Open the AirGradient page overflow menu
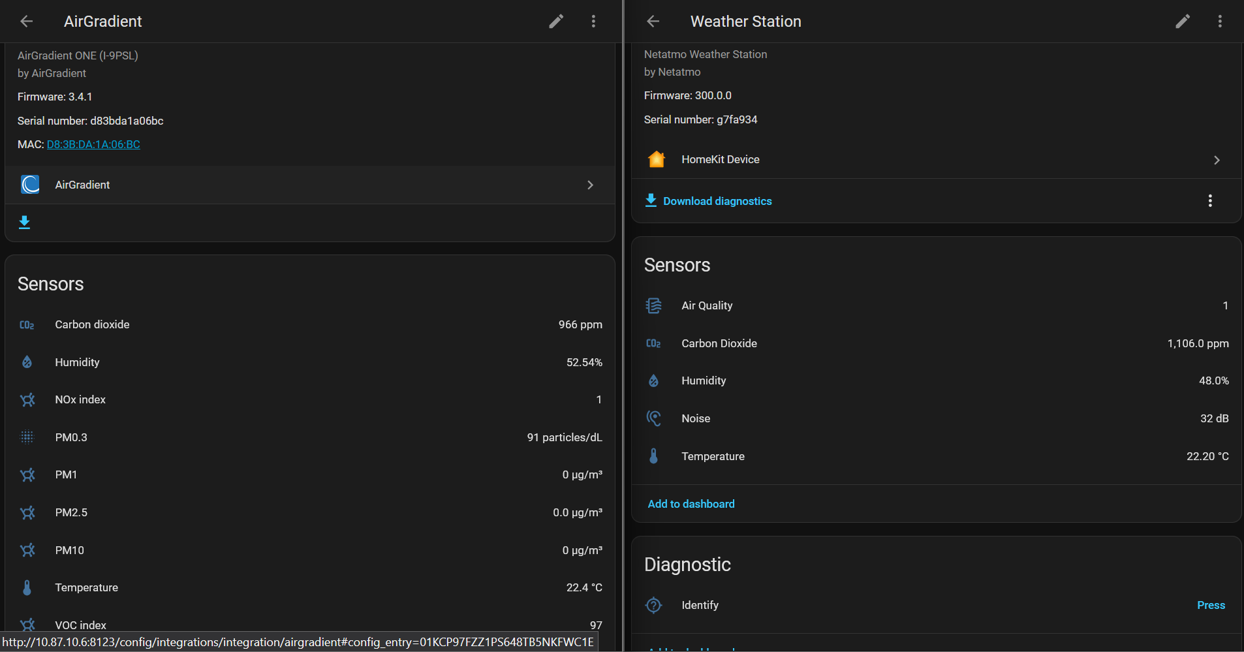 point(593,22)
